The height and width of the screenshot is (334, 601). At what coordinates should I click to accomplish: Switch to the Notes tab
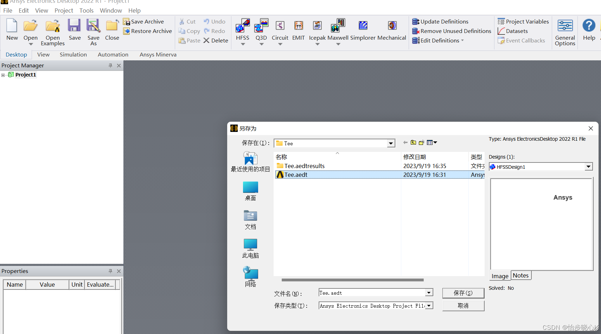[521, 275]
